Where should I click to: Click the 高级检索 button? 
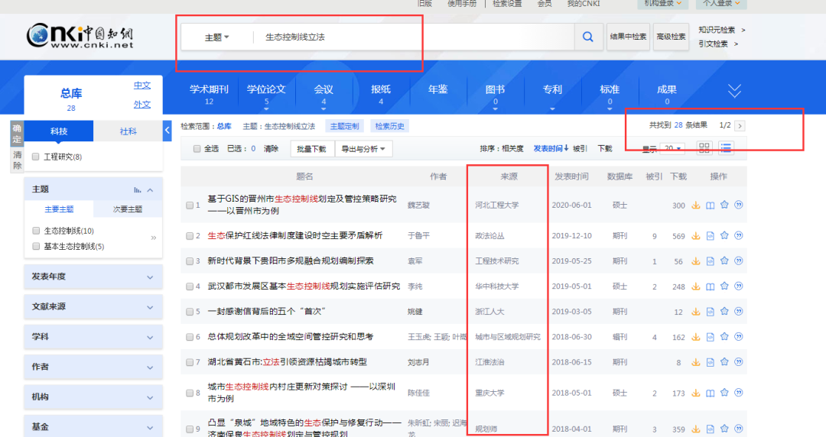point(672,37)
